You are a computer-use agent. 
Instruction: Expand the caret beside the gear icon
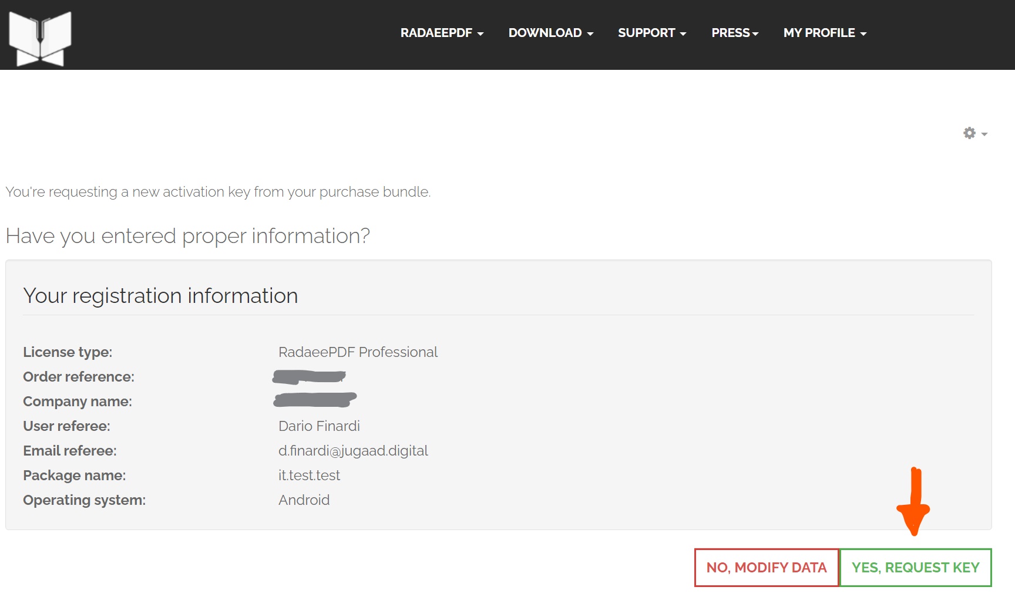[984, 134]
